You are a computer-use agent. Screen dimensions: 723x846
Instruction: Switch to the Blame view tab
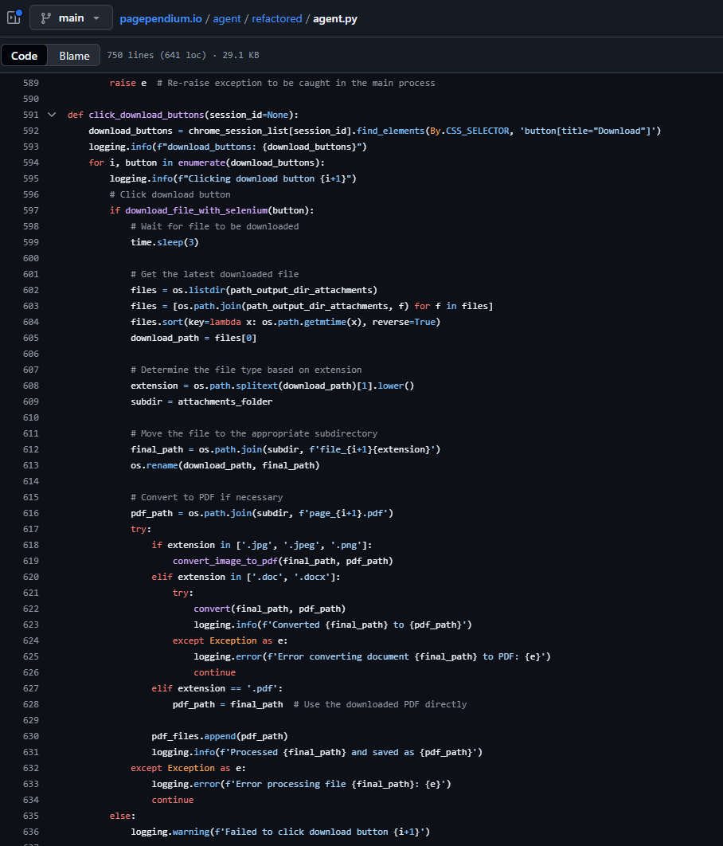click(74, 56)
